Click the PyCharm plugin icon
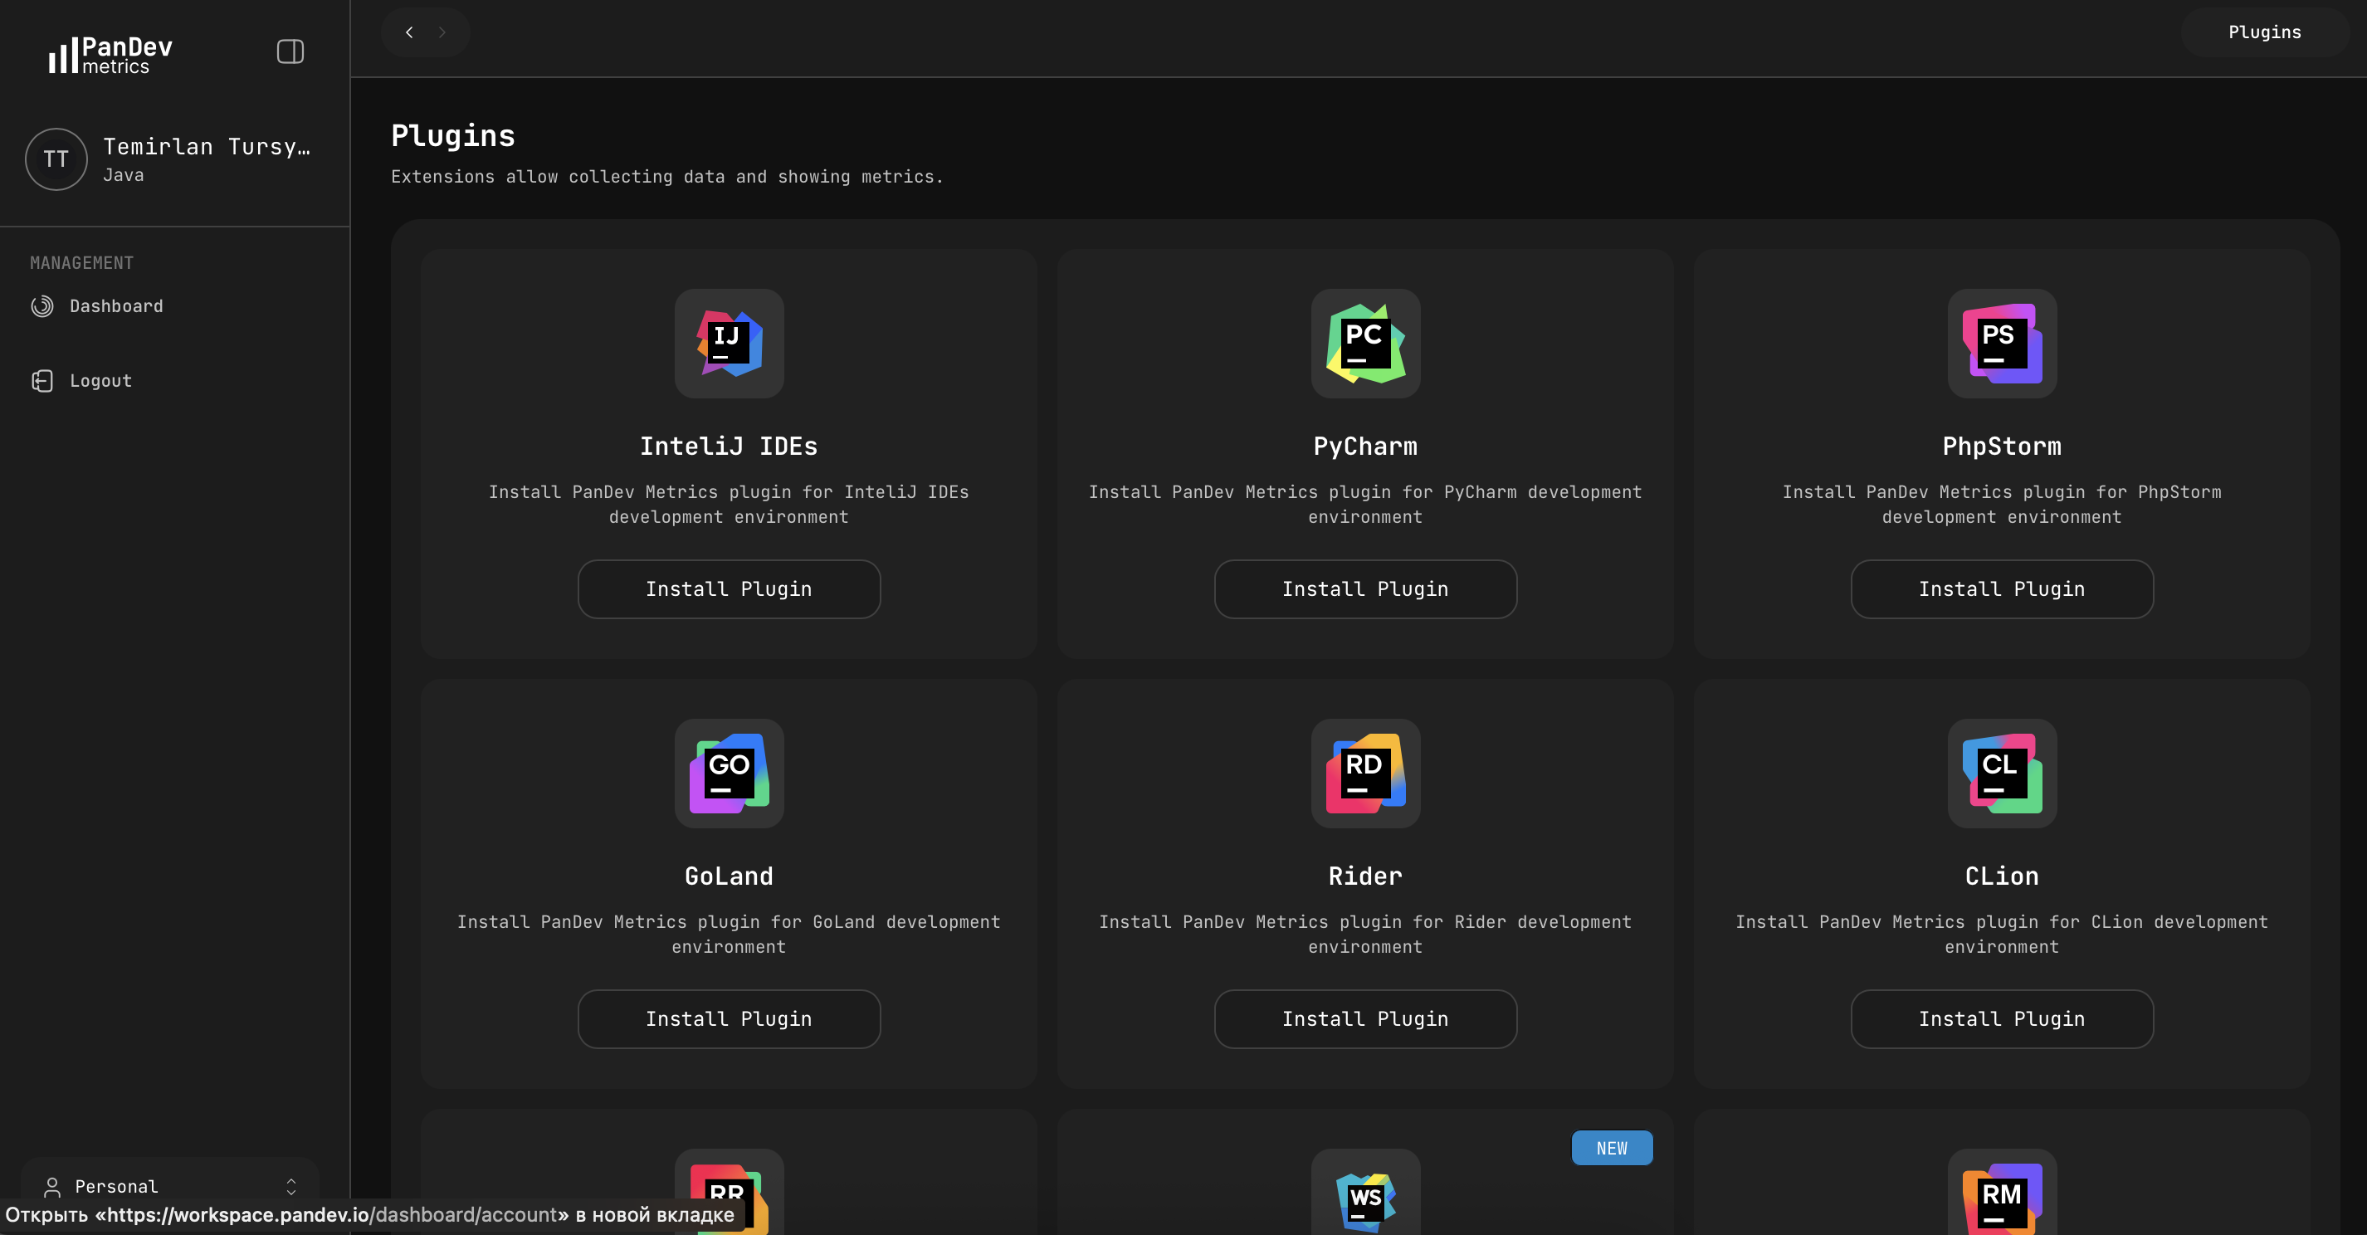The width and height of the screenshot is (2367, 1235). coord(1364,344)
